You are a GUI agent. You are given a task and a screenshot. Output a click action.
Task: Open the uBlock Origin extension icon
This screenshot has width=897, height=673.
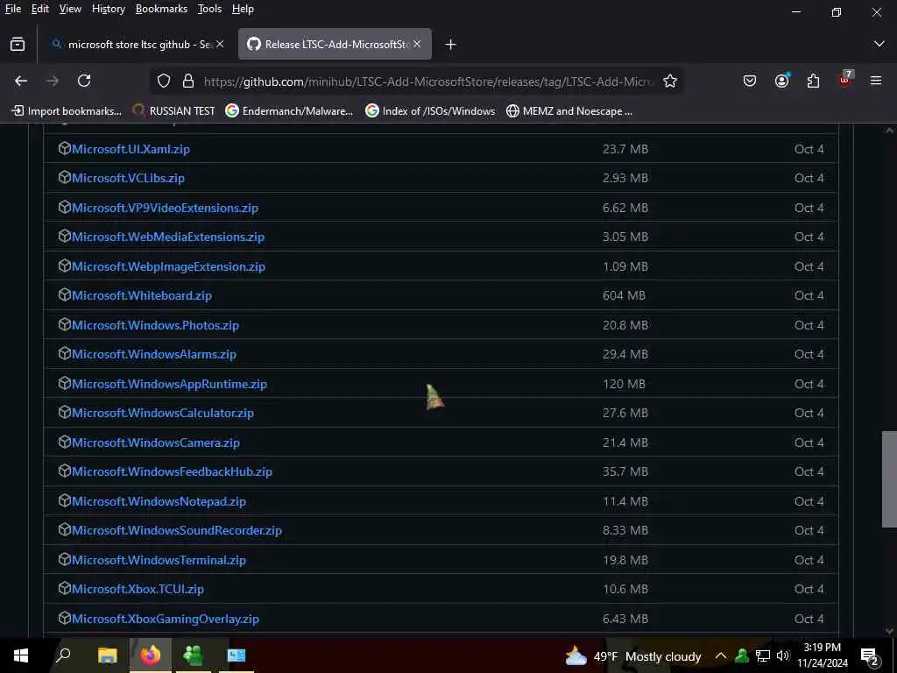click(x=845, y=80)
